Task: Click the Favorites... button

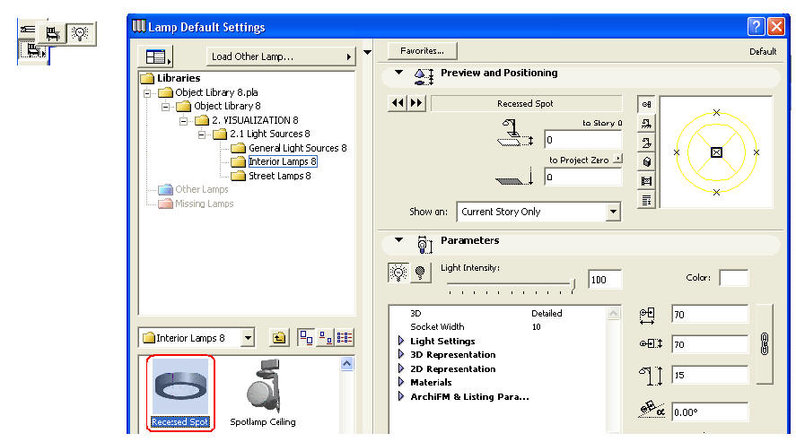Action: coord(422,51)
